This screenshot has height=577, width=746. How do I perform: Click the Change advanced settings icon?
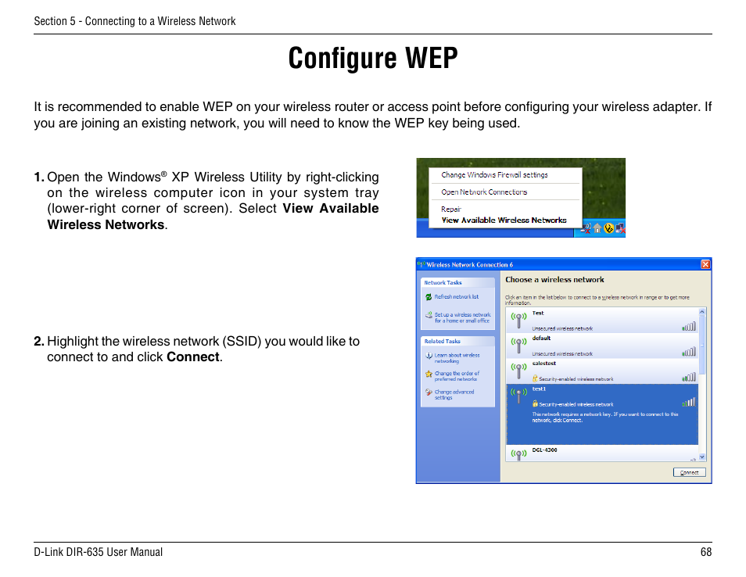point(429,392)
